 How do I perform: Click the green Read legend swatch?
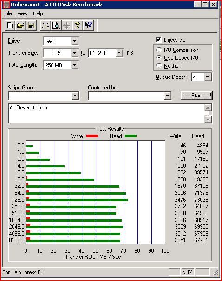click(131, 136)
